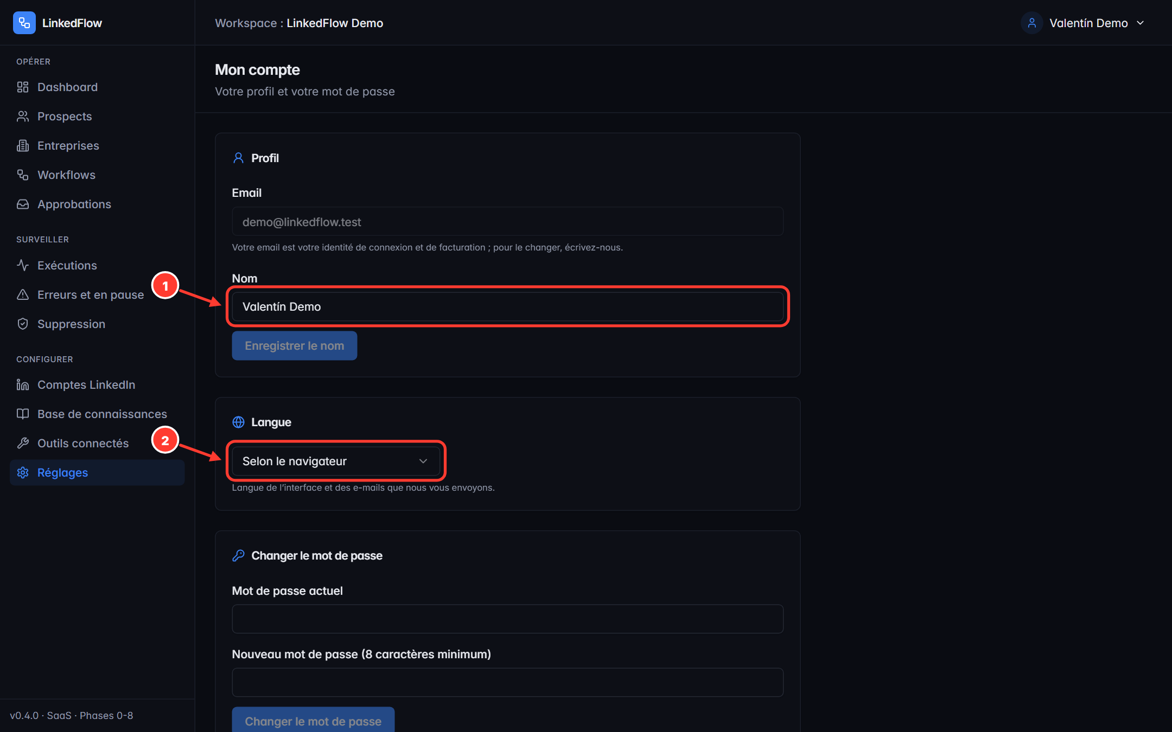The width and height of the screenshot is (1172, 732).
Task: Click the LinkedFlow logo icon
Action: [24, 23]
